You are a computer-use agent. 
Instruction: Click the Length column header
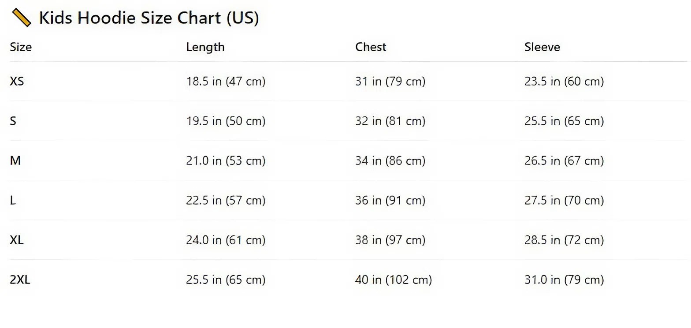(205, 47)
